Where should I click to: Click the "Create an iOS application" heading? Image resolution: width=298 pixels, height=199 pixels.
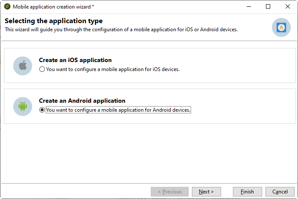coord(75,60)
